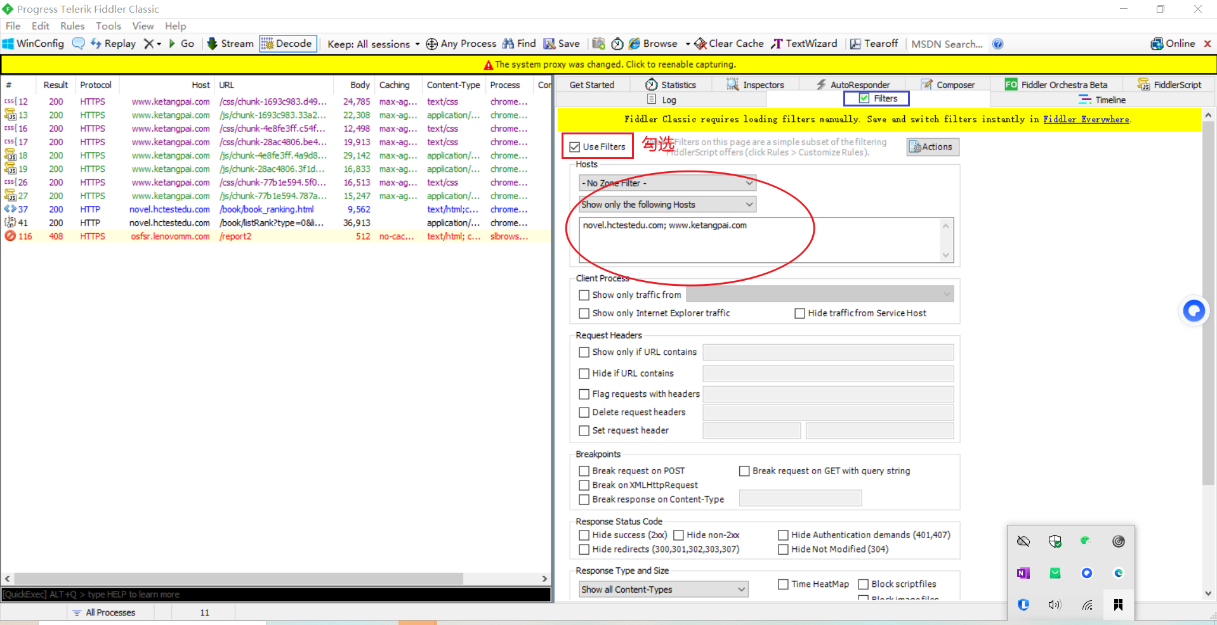The width and height of the screenshot is (1217, 625).
Task: Click the Wi-Fi network tray icon
Action: (1087, 605)
